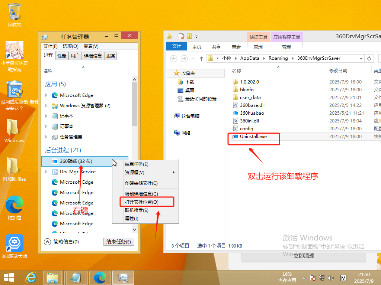Switch to the 服务 tab

click(x=111, y=56)
